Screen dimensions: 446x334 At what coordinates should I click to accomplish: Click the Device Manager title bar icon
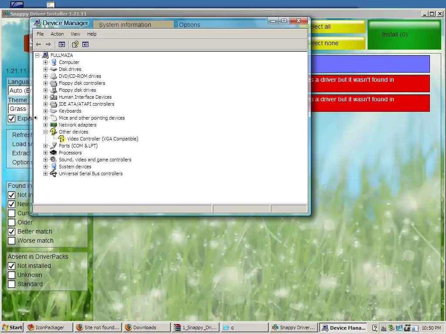(x=37, y=23)
